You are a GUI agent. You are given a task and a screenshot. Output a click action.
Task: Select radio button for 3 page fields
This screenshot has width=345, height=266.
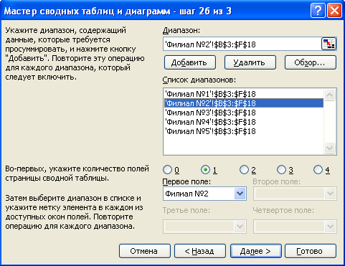coord(281,170)
